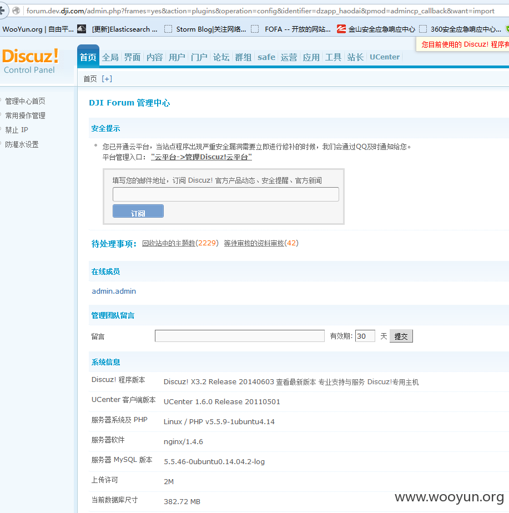Open the FOFA bookmark
The width and height of the screenshot is (509, 513).
(x=298, y=29)
